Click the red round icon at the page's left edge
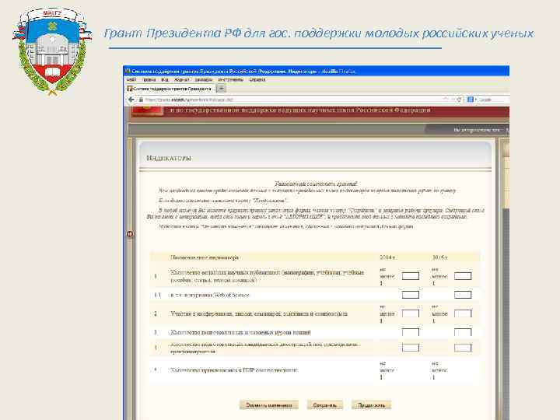560x420 pixels. [130, 234]
